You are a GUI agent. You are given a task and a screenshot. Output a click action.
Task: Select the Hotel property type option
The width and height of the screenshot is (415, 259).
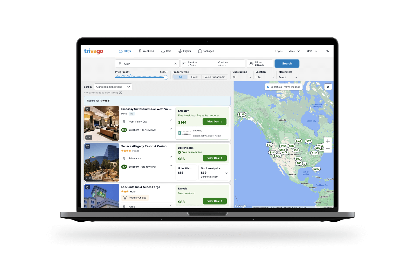coord(194,77)
